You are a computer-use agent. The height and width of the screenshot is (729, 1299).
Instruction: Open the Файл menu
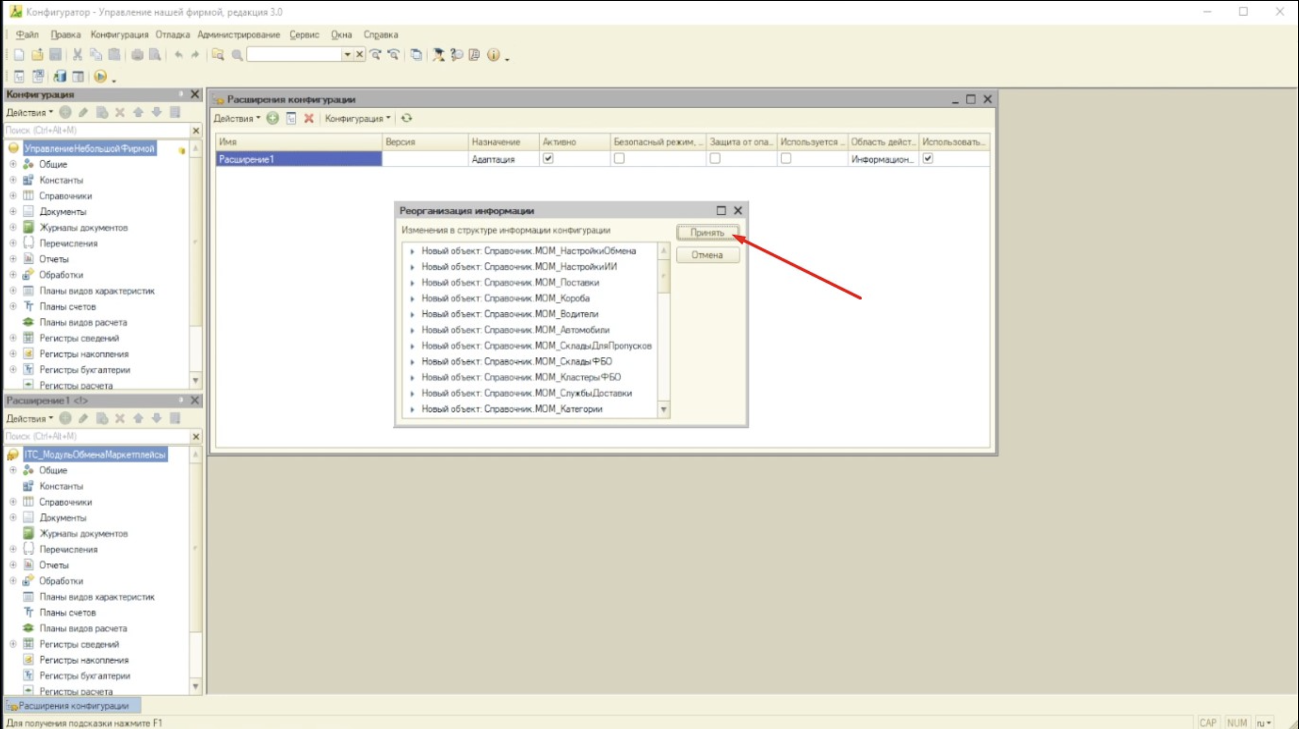pos(27,35)
